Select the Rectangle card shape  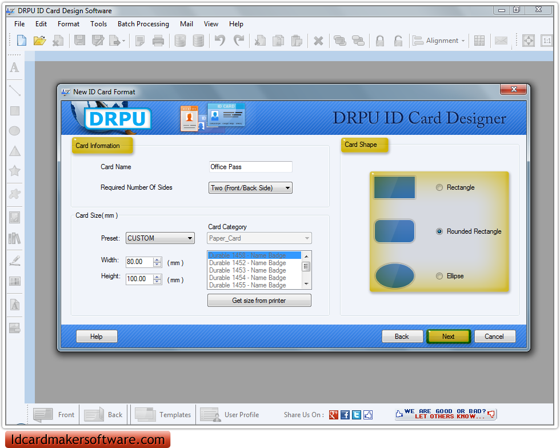coord(439,187)
